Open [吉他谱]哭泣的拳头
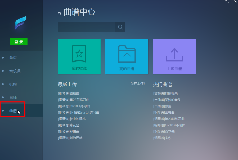The height and width of the screenshot is (160, 238). 167,100
